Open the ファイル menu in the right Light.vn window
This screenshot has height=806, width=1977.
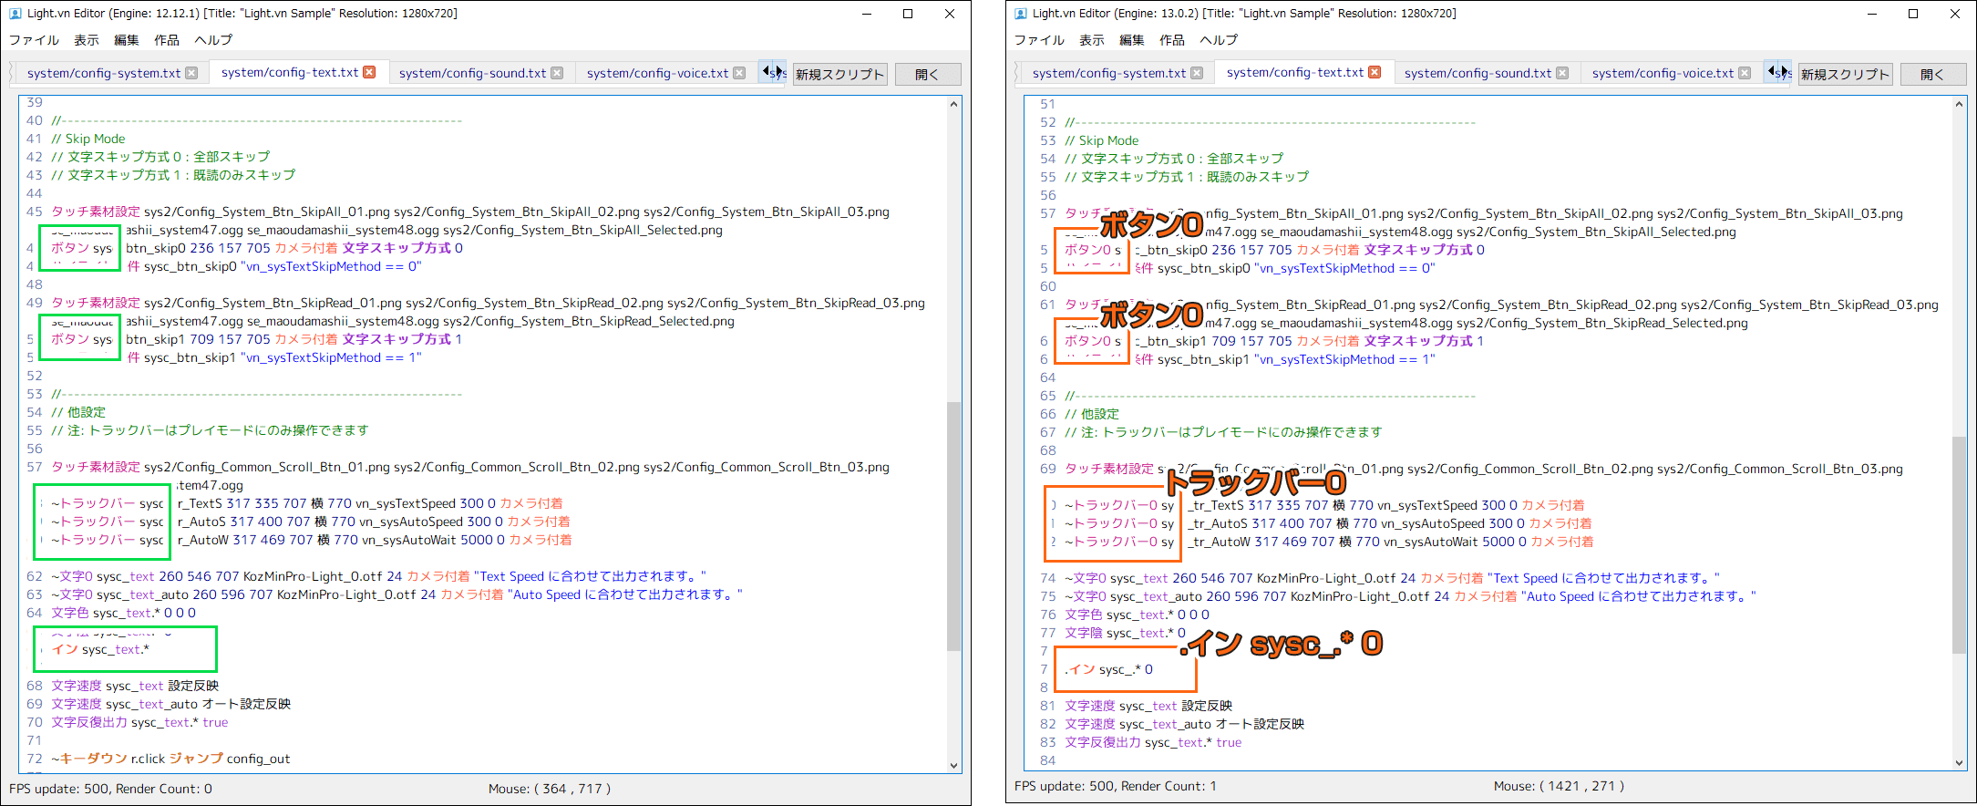click(x=1039, y=40)
